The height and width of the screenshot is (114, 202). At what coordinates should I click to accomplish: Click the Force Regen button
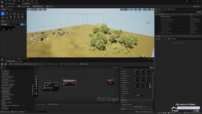29,64
